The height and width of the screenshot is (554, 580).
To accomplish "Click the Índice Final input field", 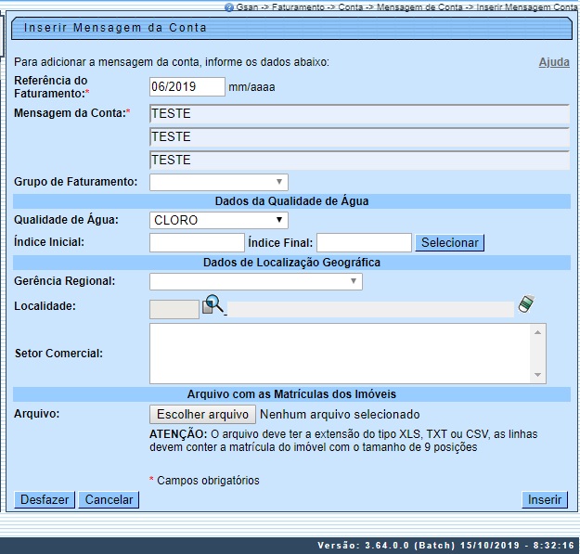I will pyautogui.click(x=363, y=243).
